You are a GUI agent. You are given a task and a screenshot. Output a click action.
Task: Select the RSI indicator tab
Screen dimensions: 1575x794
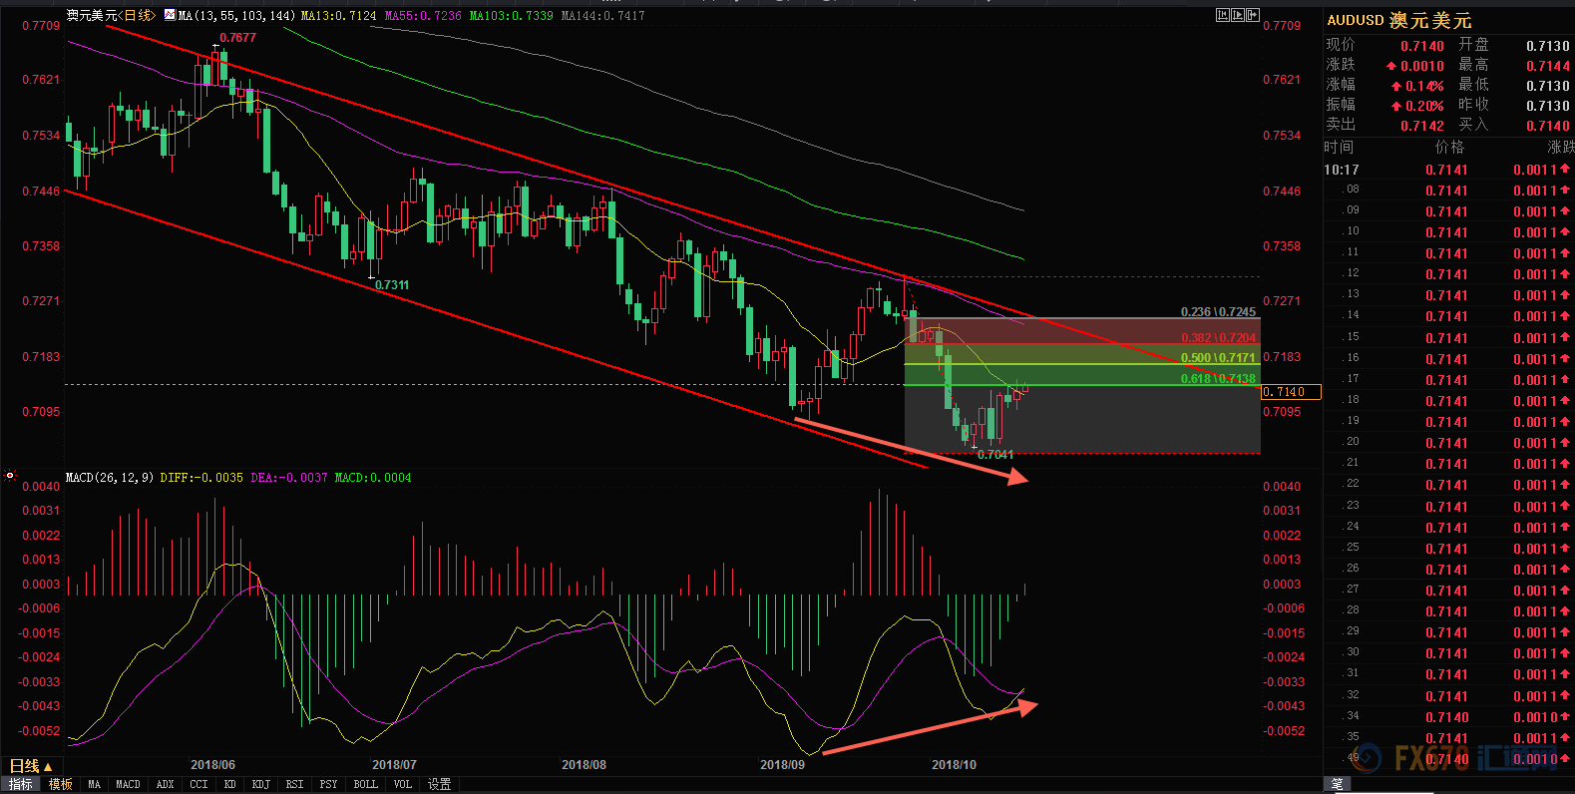294,784
